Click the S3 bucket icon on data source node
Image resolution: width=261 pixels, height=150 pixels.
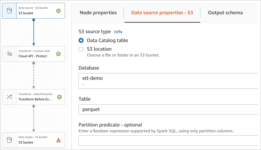pos(9,11)
